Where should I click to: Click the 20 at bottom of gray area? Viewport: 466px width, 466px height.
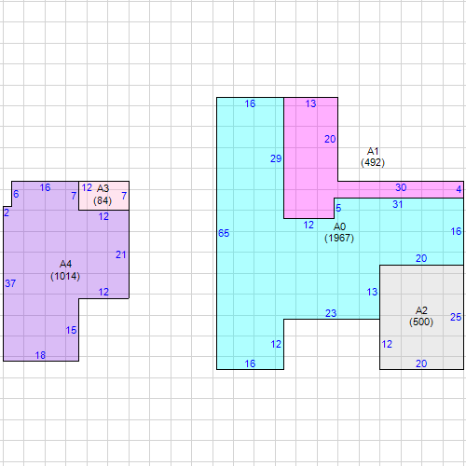(421, 363)
